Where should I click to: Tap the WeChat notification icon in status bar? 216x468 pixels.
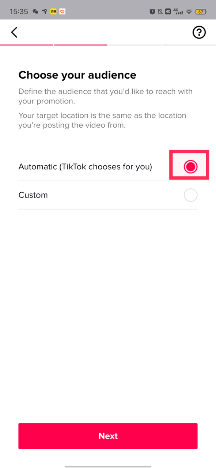pyautogui.click(x=35, y=12)
